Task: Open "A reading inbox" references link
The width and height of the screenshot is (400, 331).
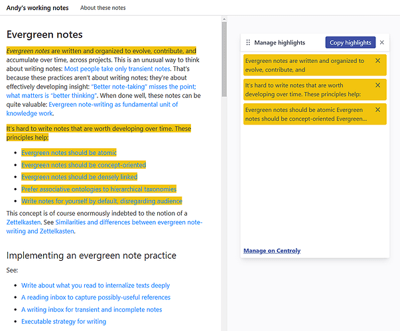Action: click(96, 297)
